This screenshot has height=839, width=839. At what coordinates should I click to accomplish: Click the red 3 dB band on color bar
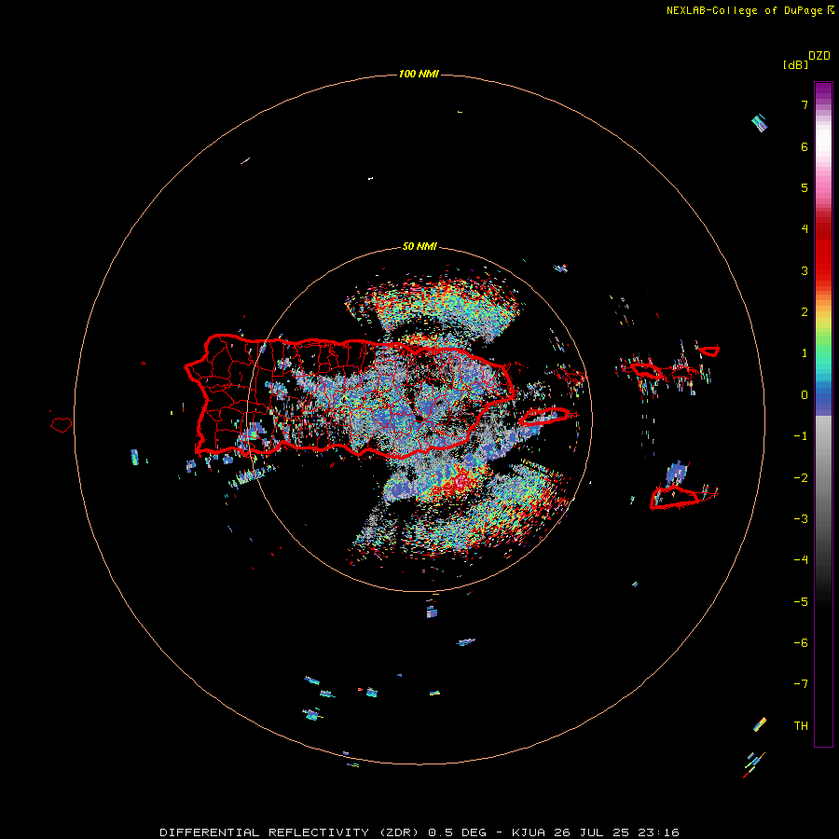click(x=823, y=270)
